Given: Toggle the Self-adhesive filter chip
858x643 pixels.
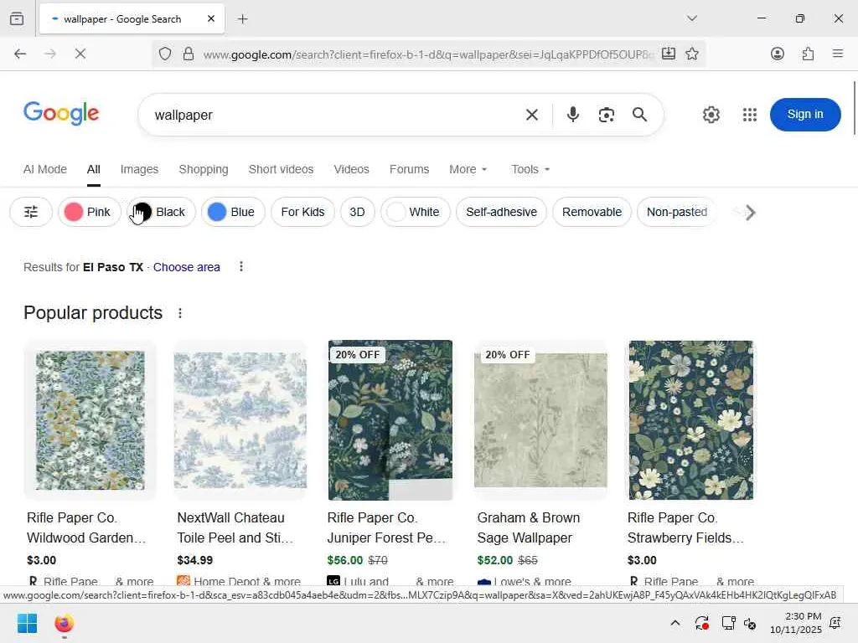Looking at the screenshot, I should [501, 212].
